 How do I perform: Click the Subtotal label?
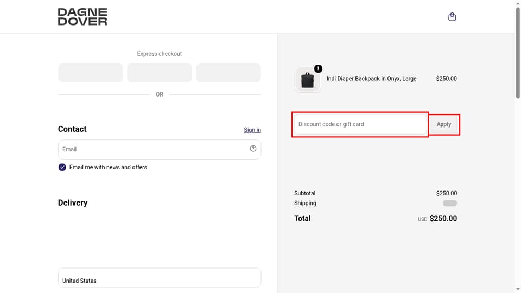pos(304,193)
